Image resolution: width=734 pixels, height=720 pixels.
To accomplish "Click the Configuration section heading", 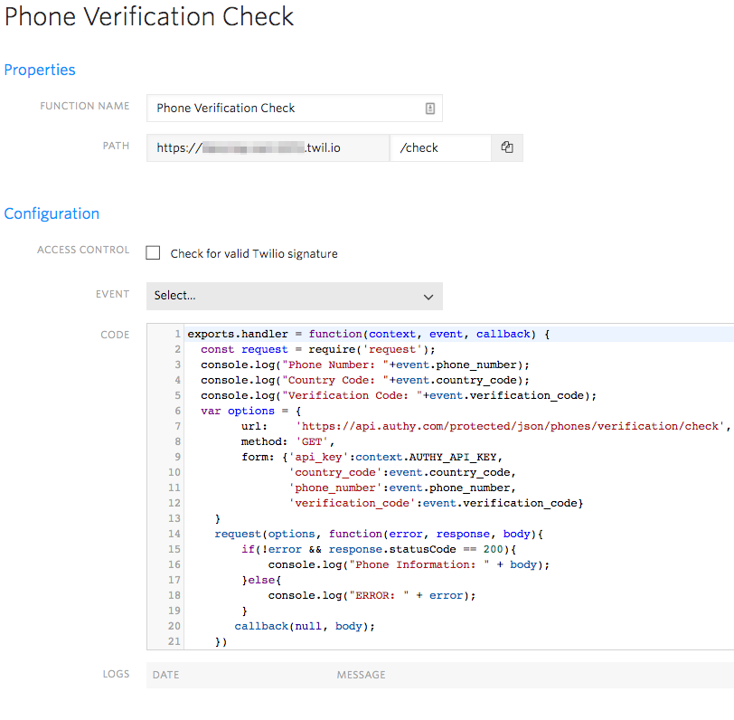I will [52, 213].
